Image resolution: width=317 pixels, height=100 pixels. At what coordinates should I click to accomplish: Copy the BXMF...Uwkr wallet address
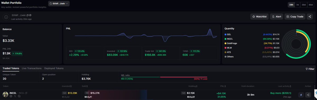(x=27, y=15)
